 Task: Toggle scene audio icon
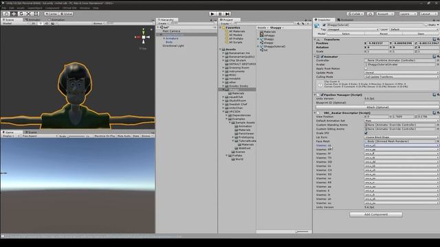(47, 23)
